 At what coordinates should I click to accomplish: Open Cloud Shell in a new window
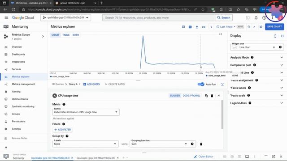[x=274, y=157]
